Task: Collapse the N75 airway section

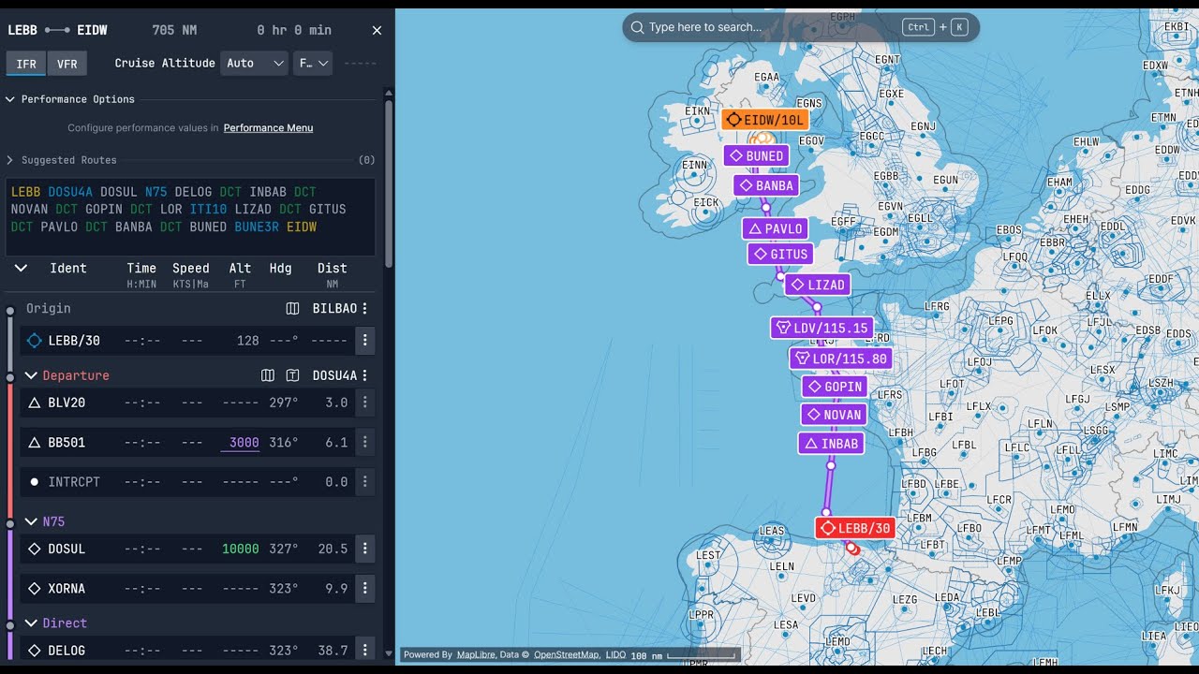Action: click(x=31, y=521)
